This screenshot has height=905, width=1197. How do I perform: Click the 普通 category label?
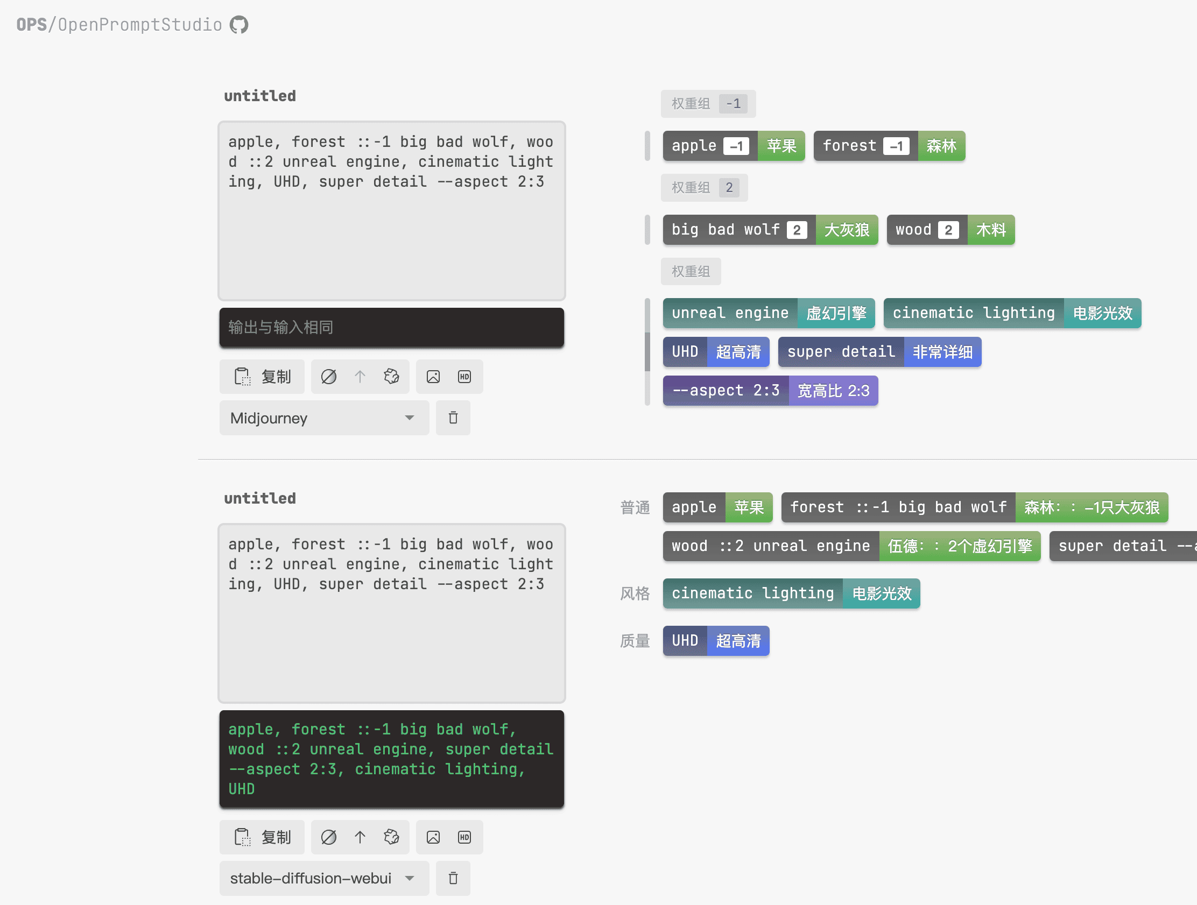coord(635,507)
